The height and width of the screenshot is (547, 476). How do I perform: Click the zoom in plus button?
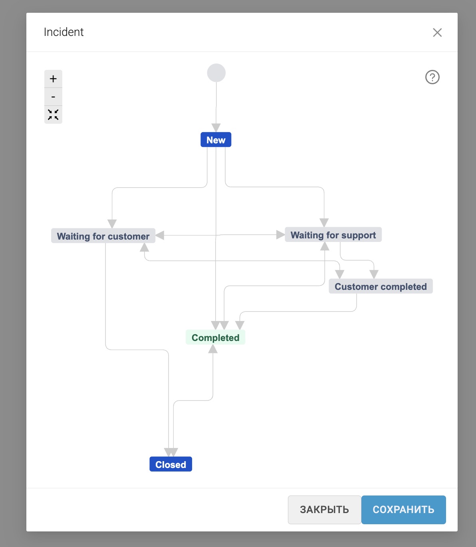(53, 79)
